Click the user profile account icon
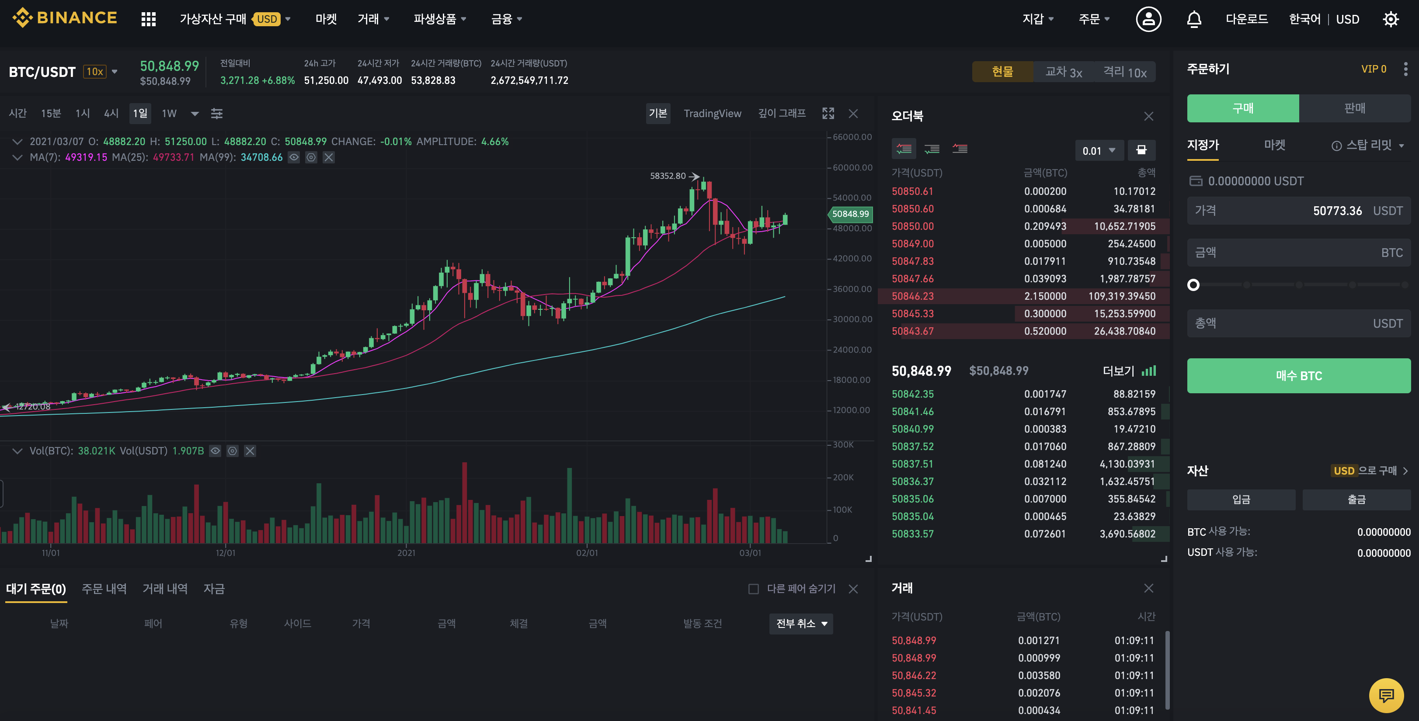This screenshot has width=1419, height=721. [x=1148, y=19]
